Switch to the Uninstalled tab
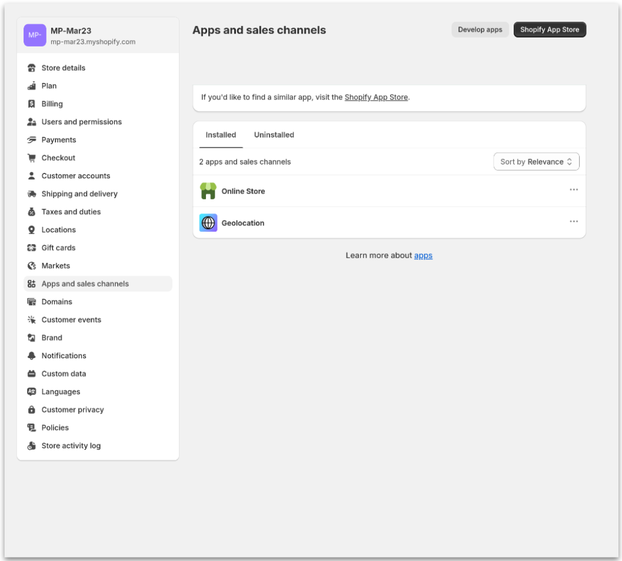The image size is (622, 561). coord(274,135)
